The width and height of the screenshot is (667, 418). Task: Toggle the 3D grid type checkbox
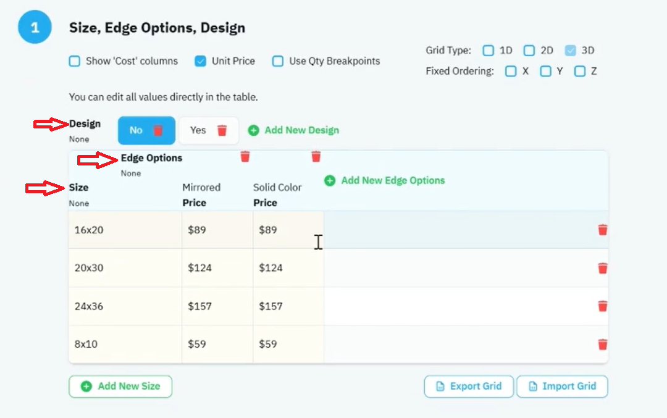click(571, 51)
